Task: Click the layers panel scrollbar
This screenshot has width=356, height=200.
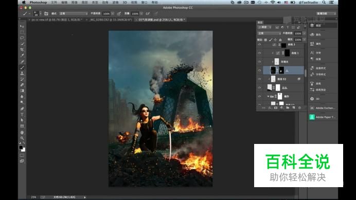Action: (x=306, y=73)
